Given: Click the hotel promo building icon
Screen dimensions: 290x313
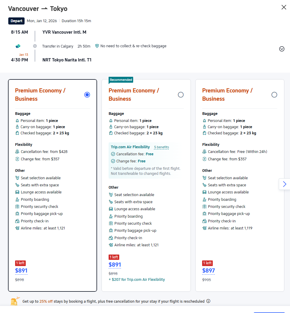Looking at the screenshot, I should [x=15, y=301].
